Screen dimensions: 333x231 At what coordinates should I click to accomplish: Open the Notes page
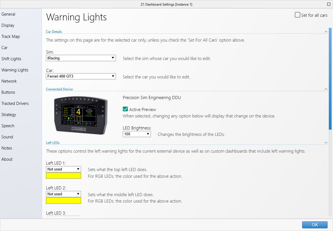[x=7, y=148]
